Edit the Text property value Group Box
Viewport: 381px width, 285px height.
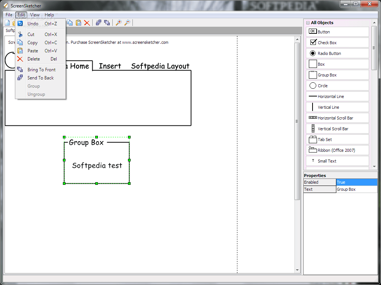[x=357, y=189]
